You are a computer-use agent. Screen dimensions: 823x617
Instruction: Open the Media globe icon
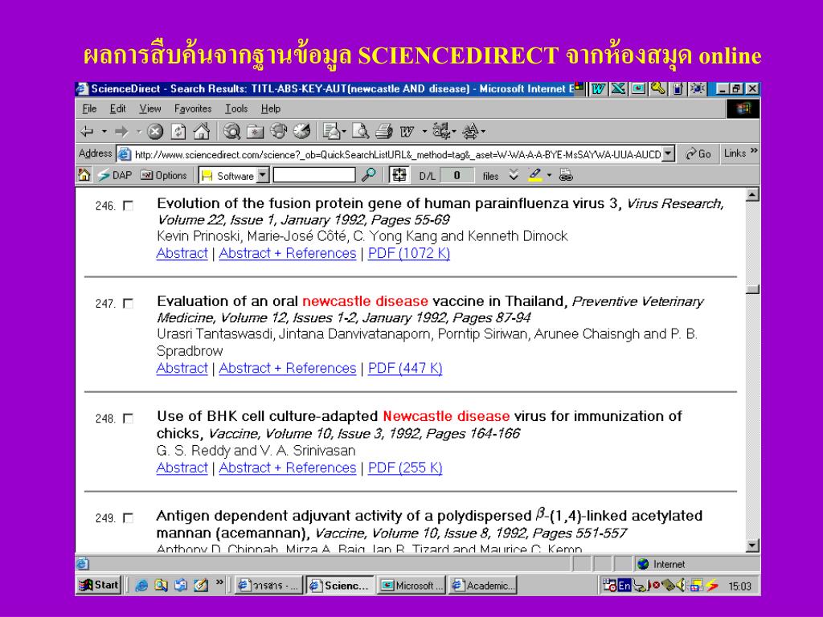(x=278, y=131)
